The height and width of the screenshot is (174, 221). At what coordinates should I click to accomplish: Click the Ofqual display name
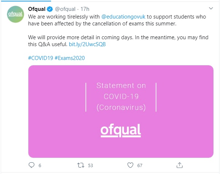click(x=36, y=9)
